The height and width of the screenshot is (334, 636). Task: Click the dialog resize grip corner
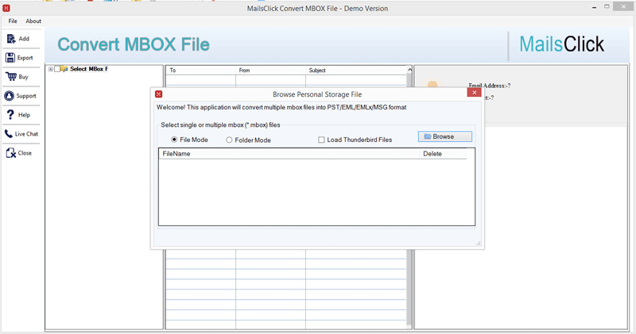[479, 243]
